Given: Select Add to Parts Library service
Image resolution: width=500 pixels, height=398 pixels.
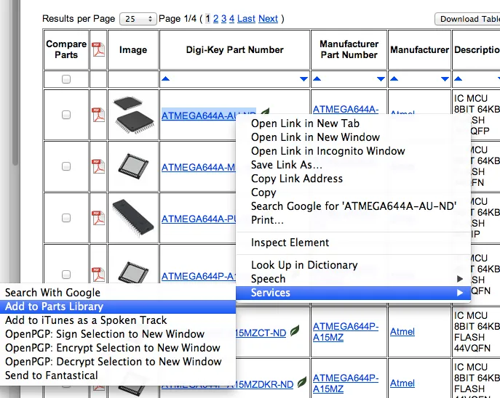Looking at the screenshot, I should click(118, 306).
